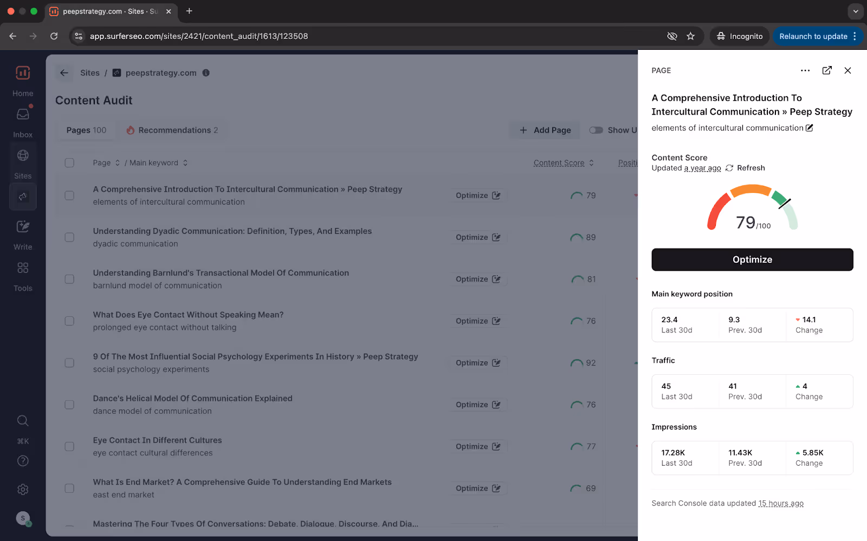Open the tab search chevron
This screenshot has width=867, height=541.
(x=856, y=11)
